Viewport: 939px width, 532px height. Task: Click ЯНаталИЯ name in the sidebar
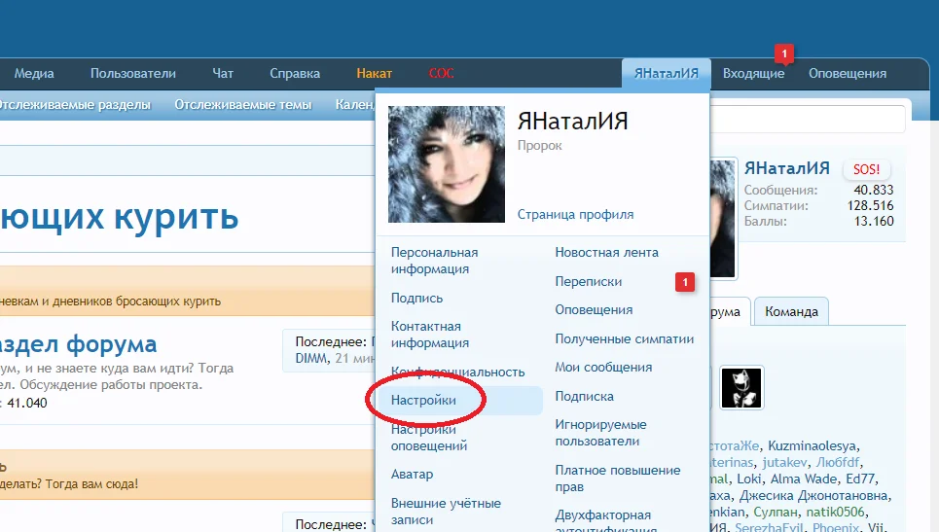pos(786,168)
